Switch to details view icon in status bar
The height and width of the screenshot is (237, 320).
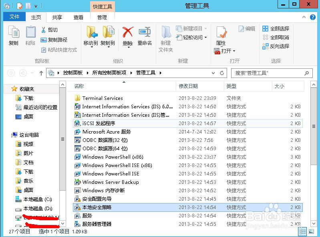tap(303, 231)
